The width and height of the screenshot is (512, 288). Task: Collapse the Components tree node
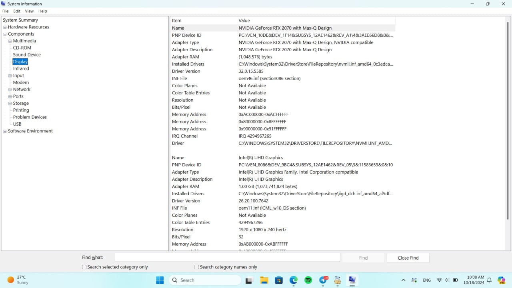(5, 34)
